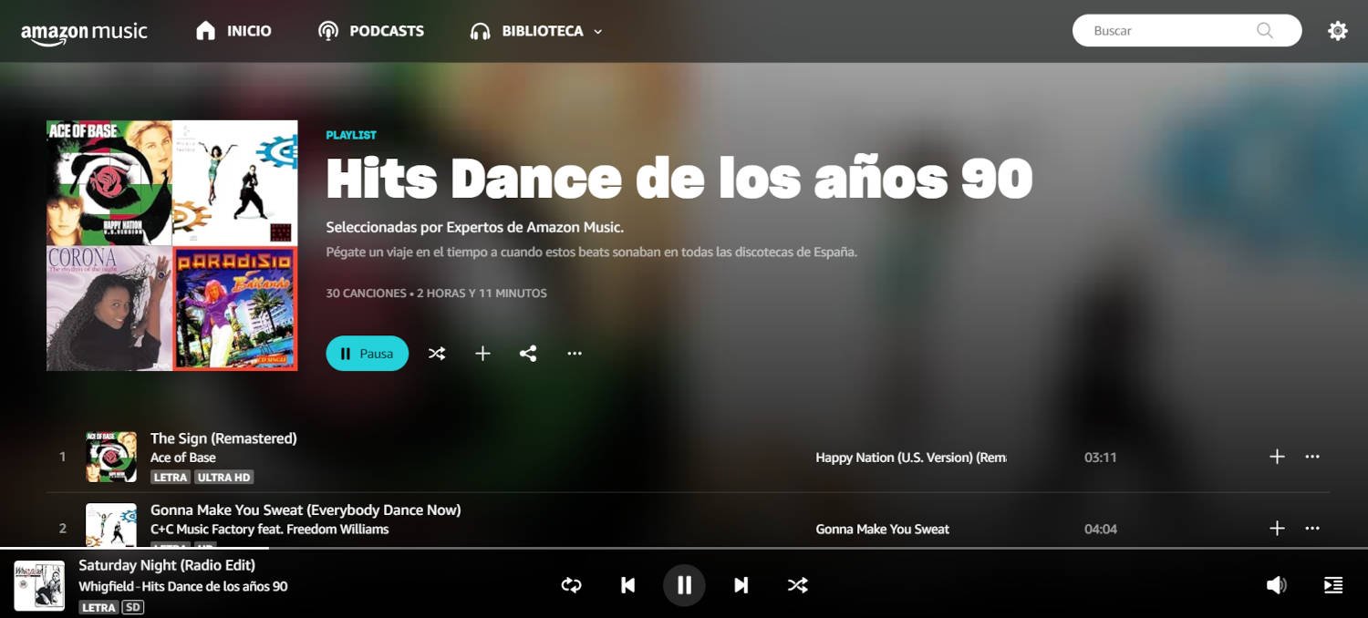Click the ULTRA HD badge on The Sign
1368x618 pixels.
pyautogui.click(x=224, y=478)
